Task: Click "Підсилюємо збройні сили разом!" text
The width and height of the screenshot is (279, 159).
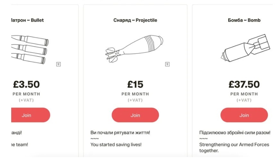Action: click(235, 132)
